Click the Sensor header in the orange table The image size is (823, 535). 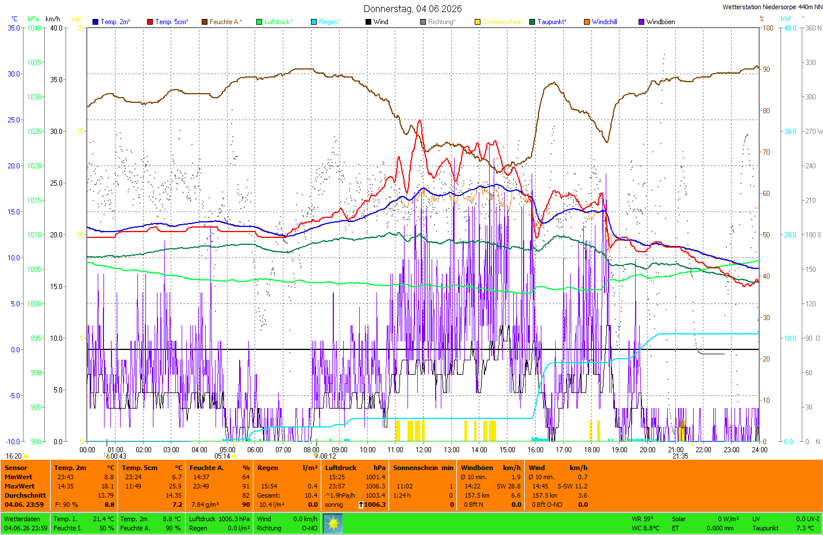click(16, 468)
